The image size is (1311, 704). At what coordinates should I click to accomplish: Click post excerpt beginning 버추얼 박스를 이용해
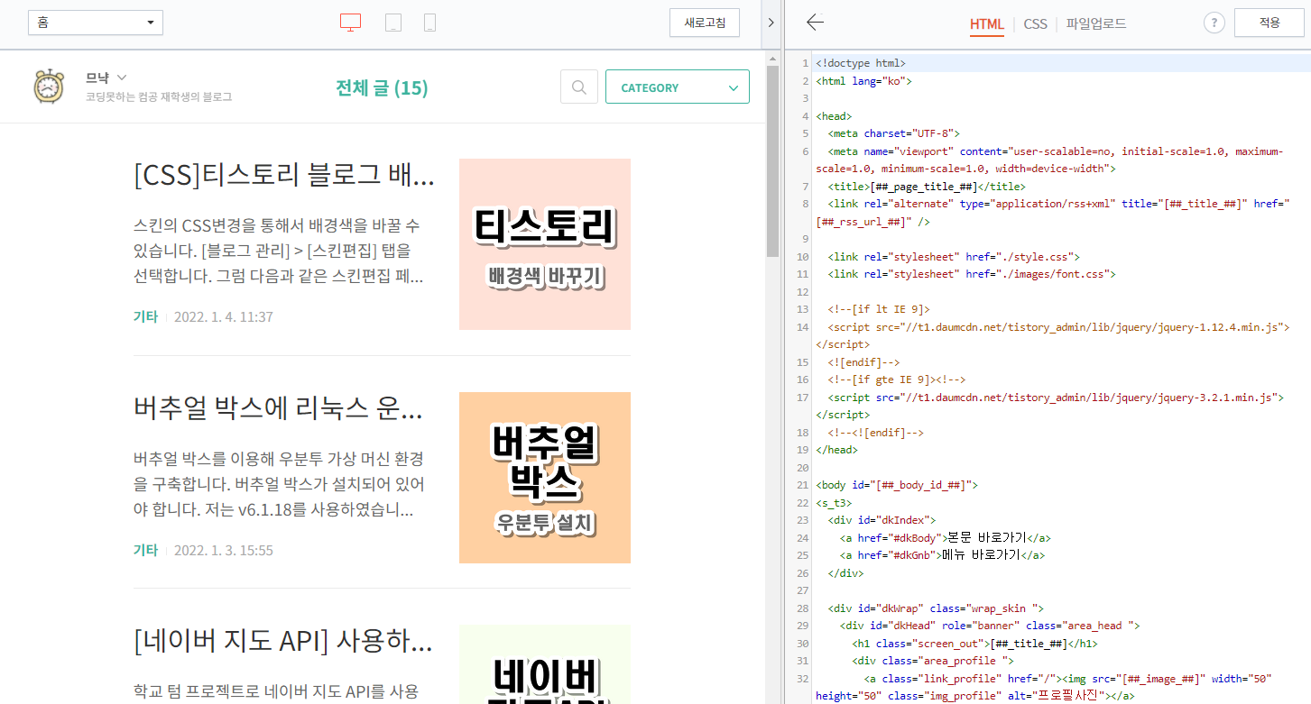click(278, 484)
